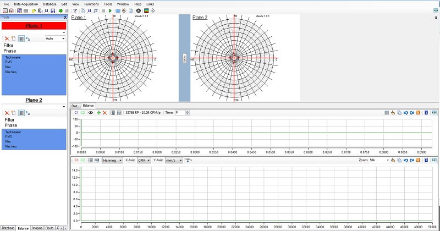Screen dimensions: 440x231
Task: Toggle channel C2 in the spectrum toolbar
Action: [x=82, y=159]
